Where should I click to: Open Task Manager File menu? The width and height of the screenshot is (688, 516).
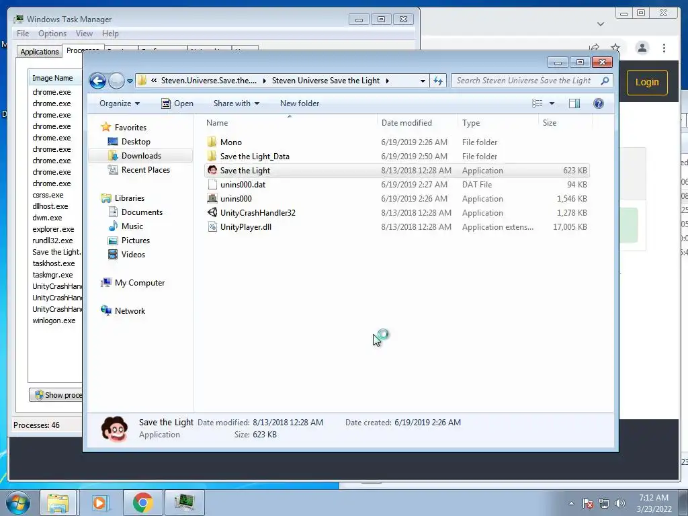click(x=23, y=34)
